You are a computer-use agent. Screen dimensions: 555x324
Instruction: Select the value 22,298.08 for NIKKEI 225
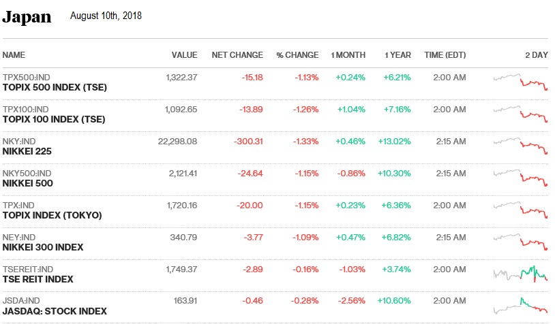pyautogui.click(x=178, y=142)
